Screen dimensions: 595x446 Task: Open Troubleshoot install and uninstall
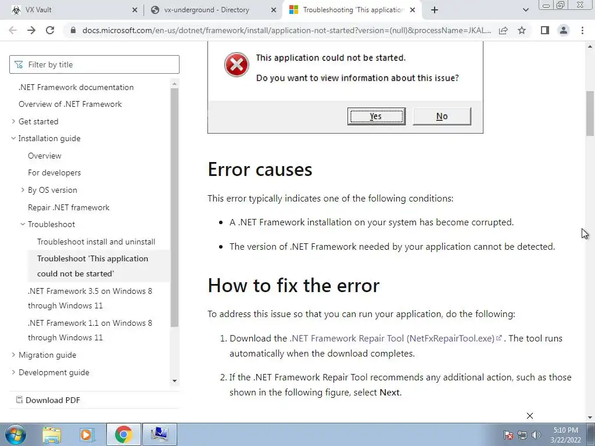click(x=96, y=242)
